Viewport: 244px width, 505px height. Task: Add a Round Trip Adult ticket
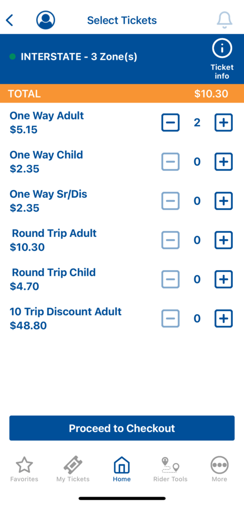224,240
